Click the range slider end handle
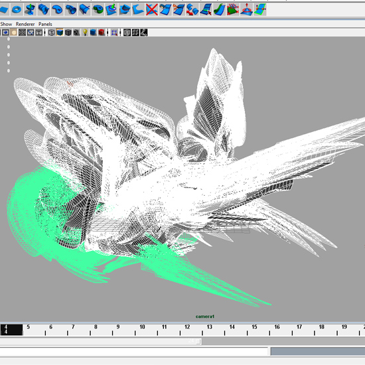 click(198, 342)
